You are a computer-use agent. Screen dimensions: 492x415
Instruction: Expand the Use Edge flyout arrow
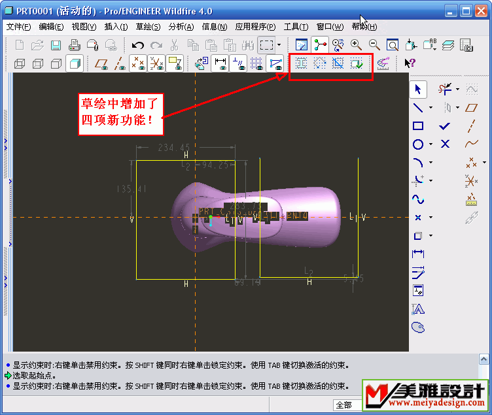tap(430, 235)
